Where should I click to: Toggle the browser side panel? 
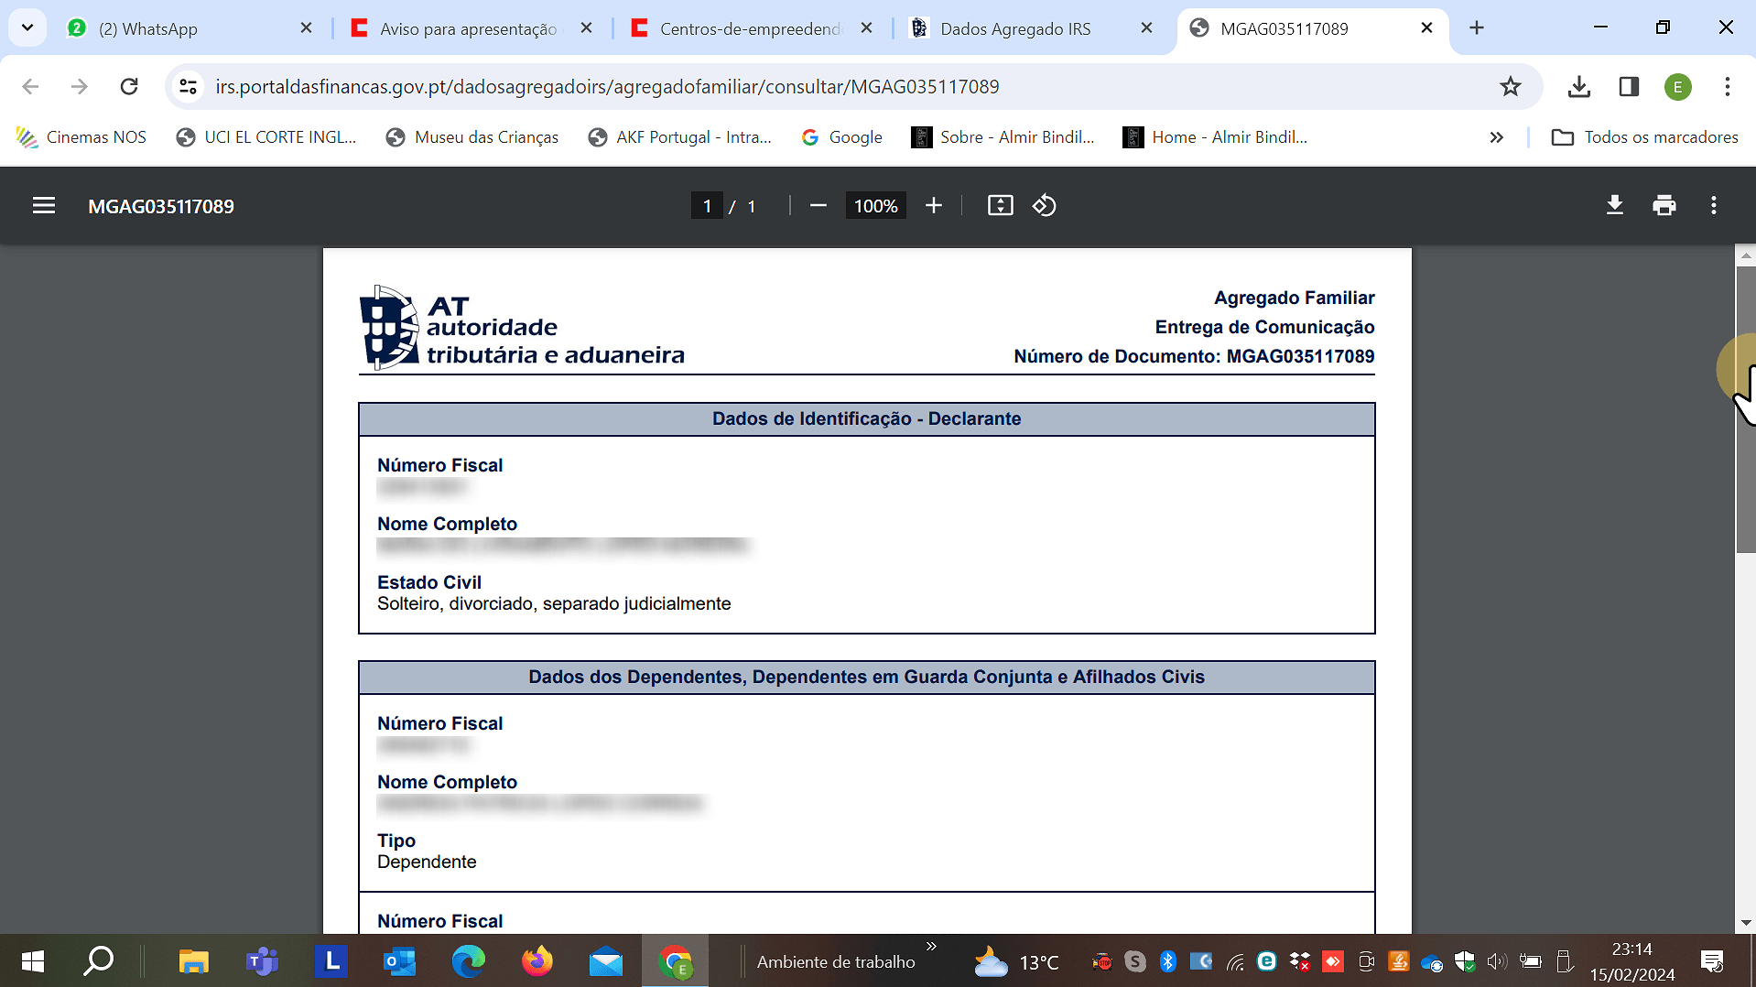1628,87
